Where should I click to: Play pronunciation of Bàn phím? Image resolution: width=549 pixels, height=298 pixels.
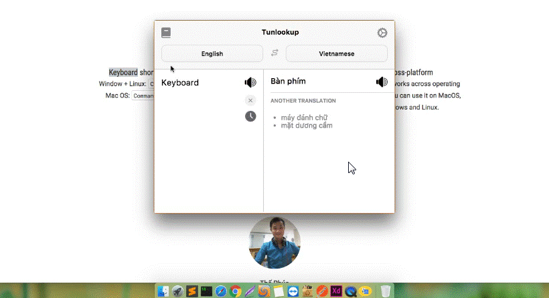[x=382, y=82]
